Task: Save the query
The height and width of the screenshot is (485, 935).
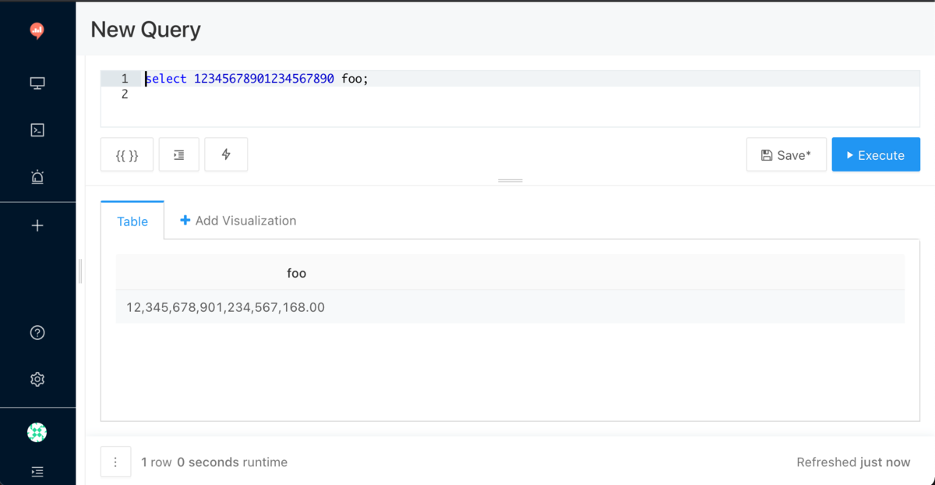Action: (786, 154)
